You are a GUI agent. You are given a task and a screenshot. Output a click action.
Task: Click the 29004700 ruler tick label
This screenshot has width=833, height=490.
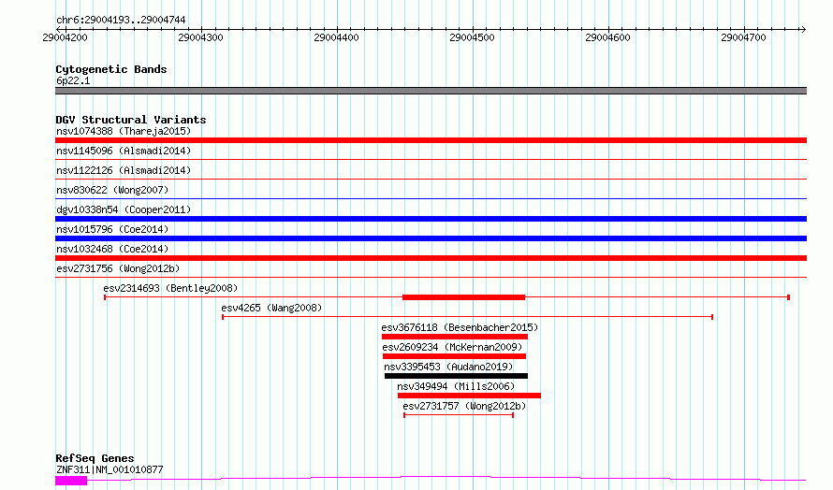pos(743,37)
